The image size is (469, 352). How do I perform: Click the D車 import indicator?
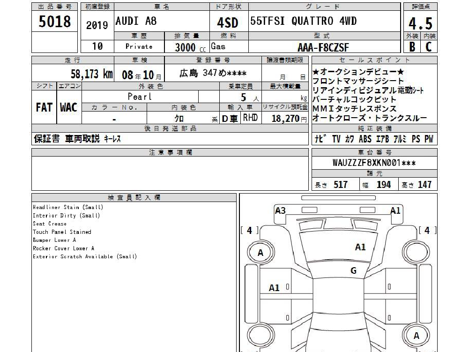[x=230, y=119]
